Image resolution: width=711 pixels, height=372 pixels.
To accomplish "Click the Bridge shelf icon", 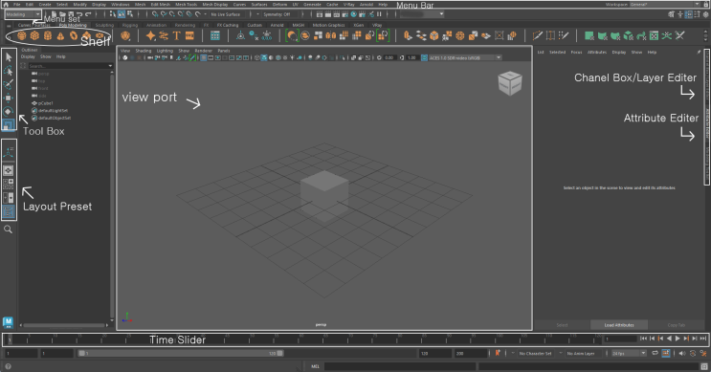I will (421, 35).
